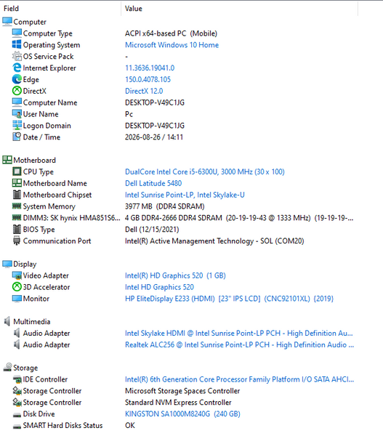Screen dimensions: 383x436
Task: Open the KINGSTON SA1000M8240G link
Action: [182, 413]
